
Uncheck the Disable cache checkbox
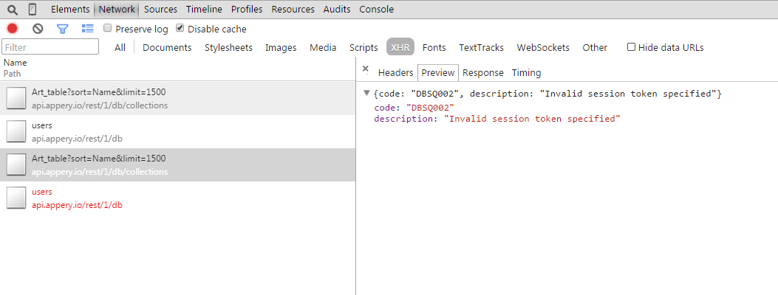(180, 29)
